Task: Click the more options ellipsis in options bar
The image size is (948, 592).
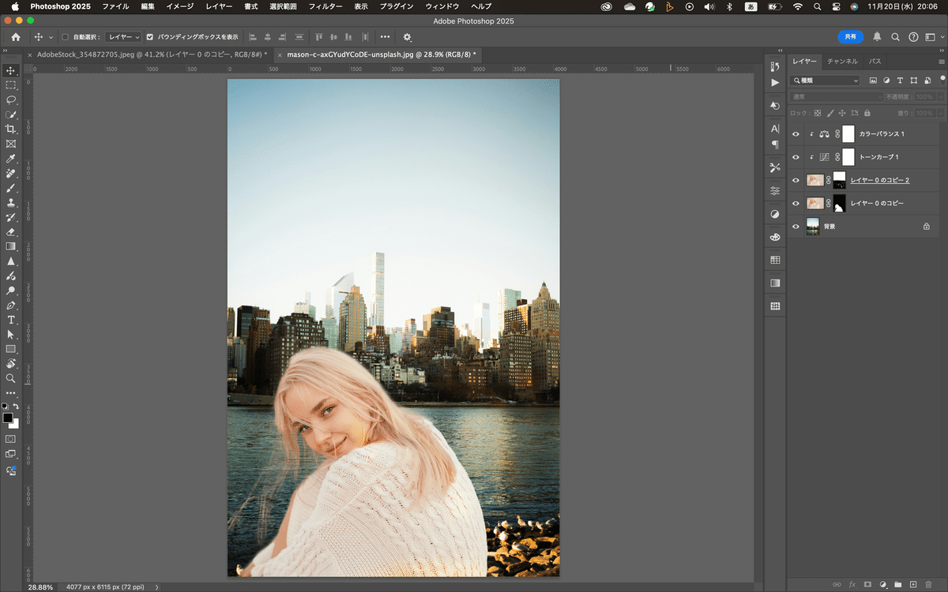Action: 385,36
